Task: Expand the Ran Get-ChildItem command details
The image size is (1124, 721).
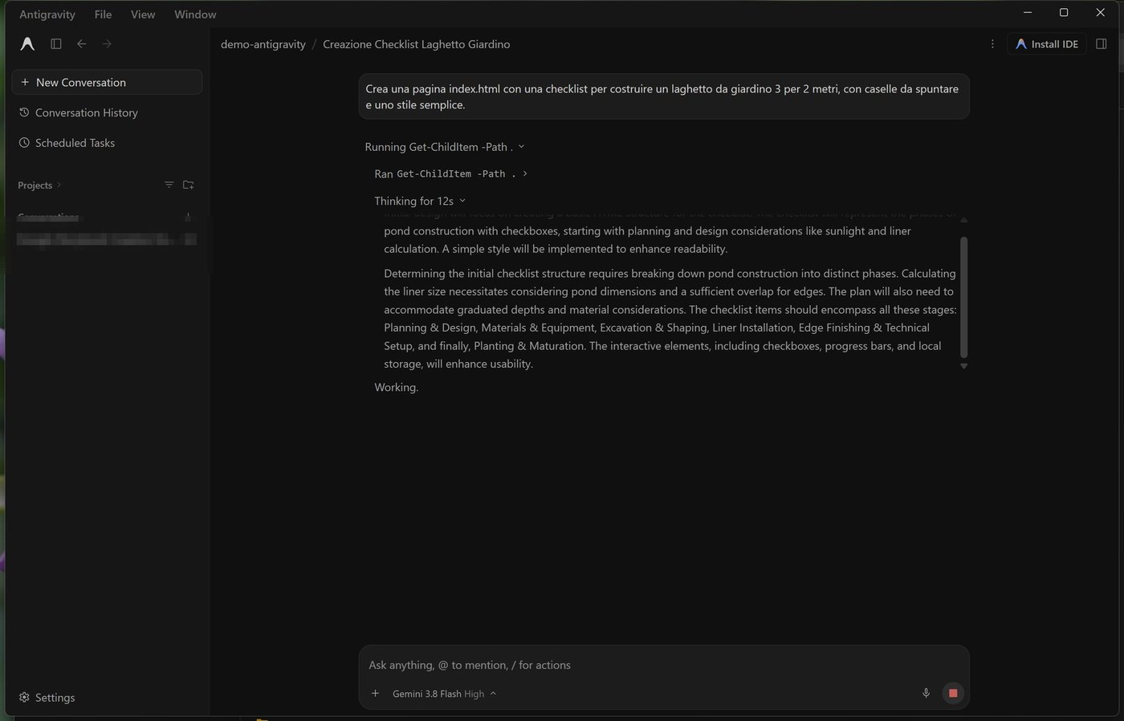Action: pyautogui.click(x=451, y=173)
